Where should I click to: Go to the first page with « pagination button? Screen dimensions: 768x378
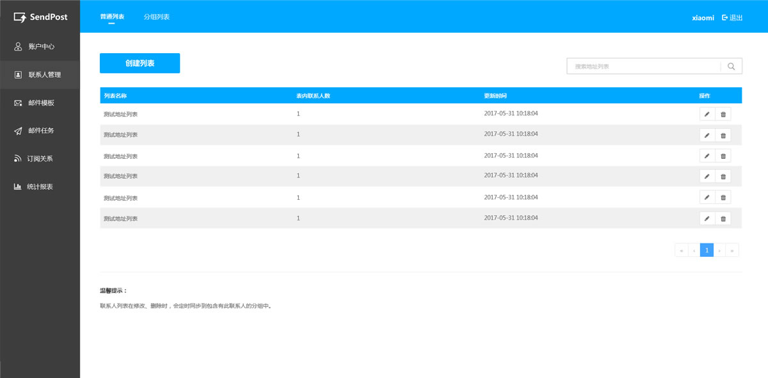point(681,250)
